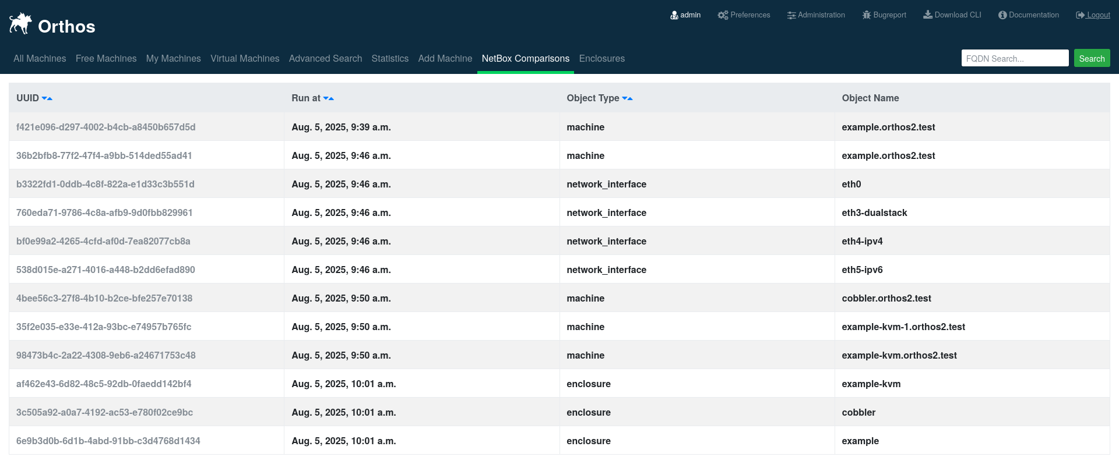The width and height of the screenshot is (1119, 464).
Task: Click the green Search button
Action: click(x=1092, y=58)
